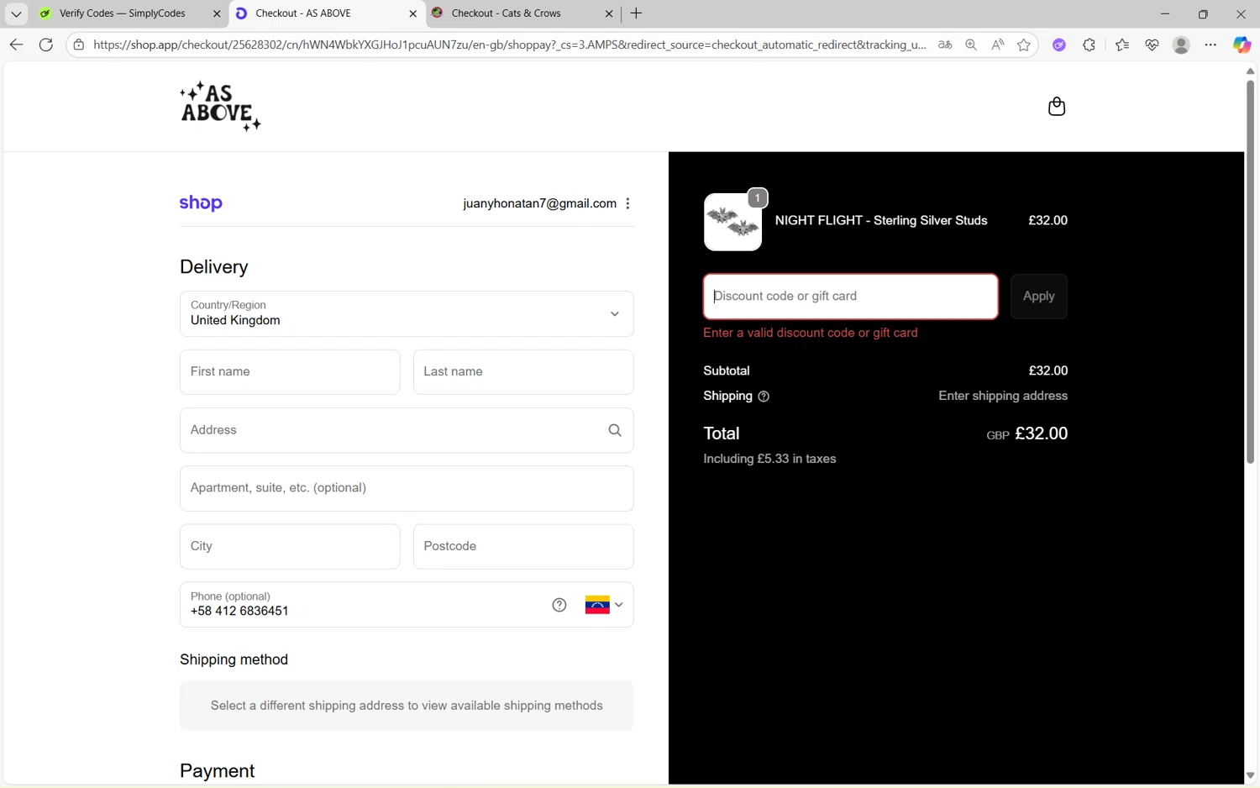Apply the discount code
The image size is (1260, 788).
1039,297
